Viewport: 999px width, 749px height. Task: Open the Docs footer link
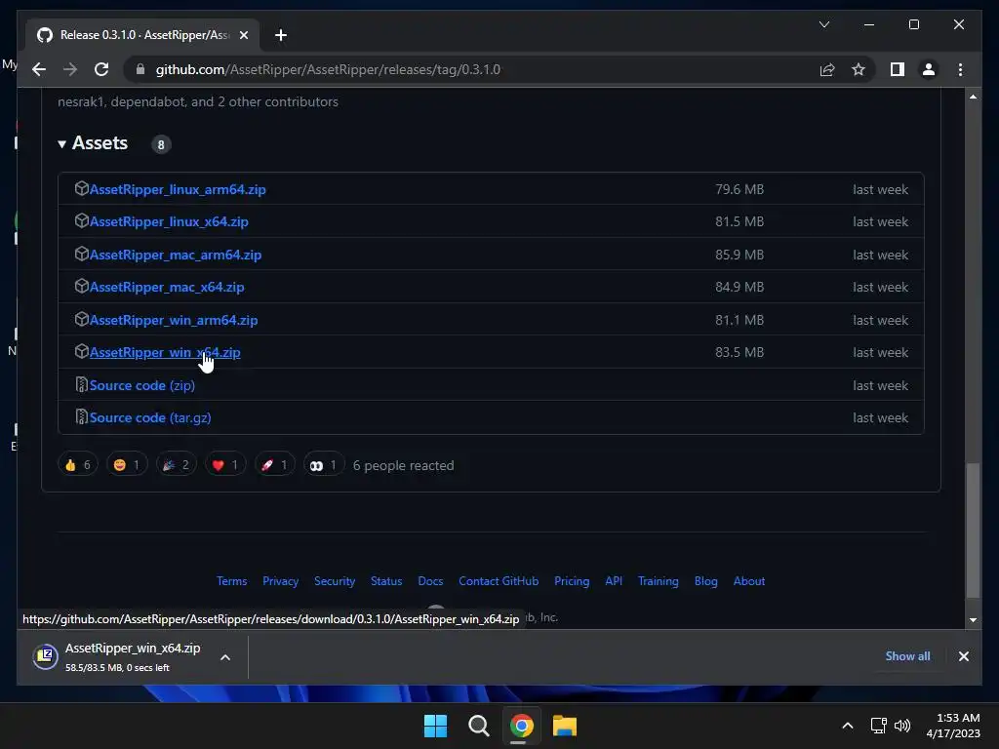click(x=430, y=581)
